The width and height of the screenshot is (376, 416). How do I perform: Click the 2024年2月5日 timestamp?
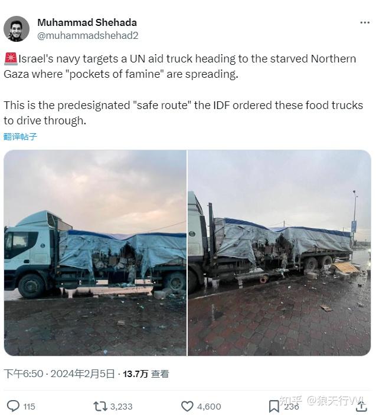point(83,374)
